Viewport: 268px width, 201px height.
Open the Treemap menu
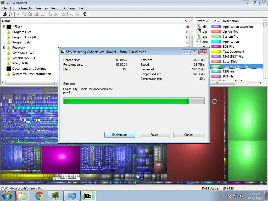[41, 8]
